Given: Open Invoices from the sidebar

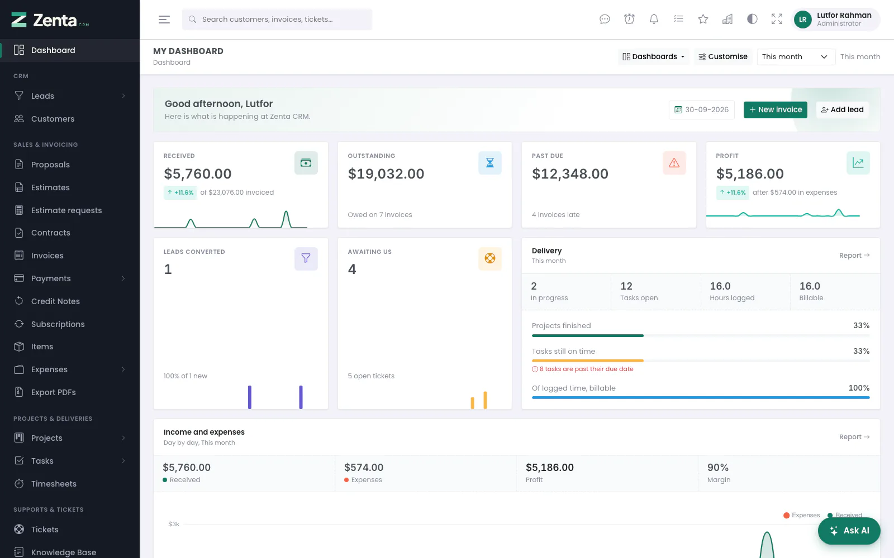Looking at the screenshot, I should pos(70,256).
